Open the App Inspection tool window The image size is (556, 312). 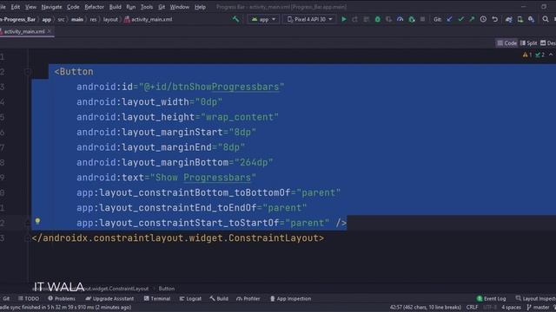290,298
